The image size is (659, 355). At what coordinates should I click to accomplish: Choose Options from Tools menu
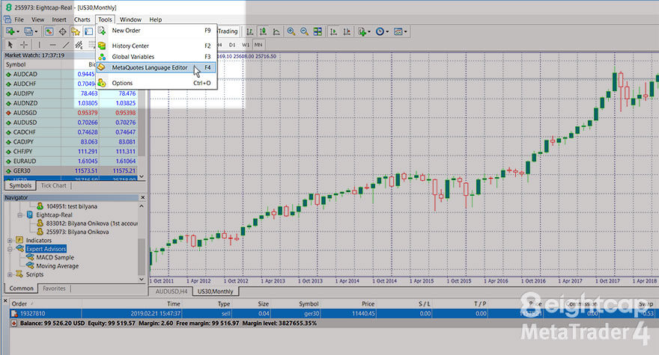[157, 83]
